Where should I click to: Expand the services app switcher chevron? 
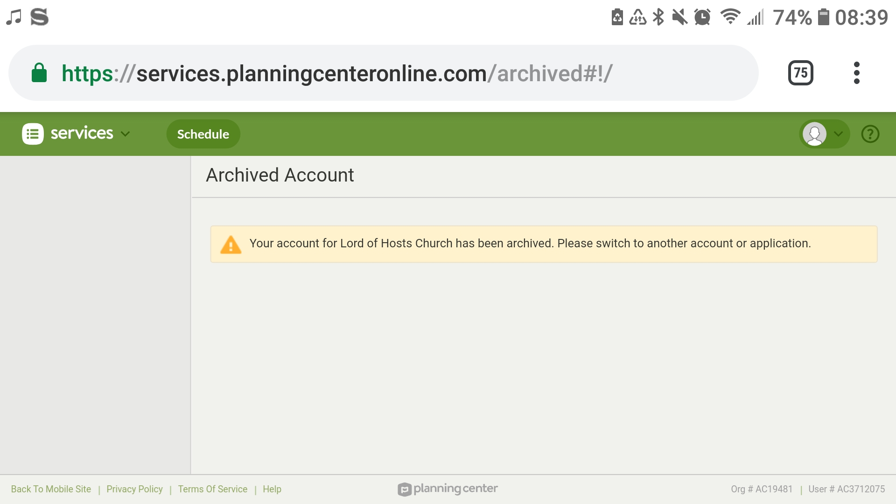pos(125,134)
